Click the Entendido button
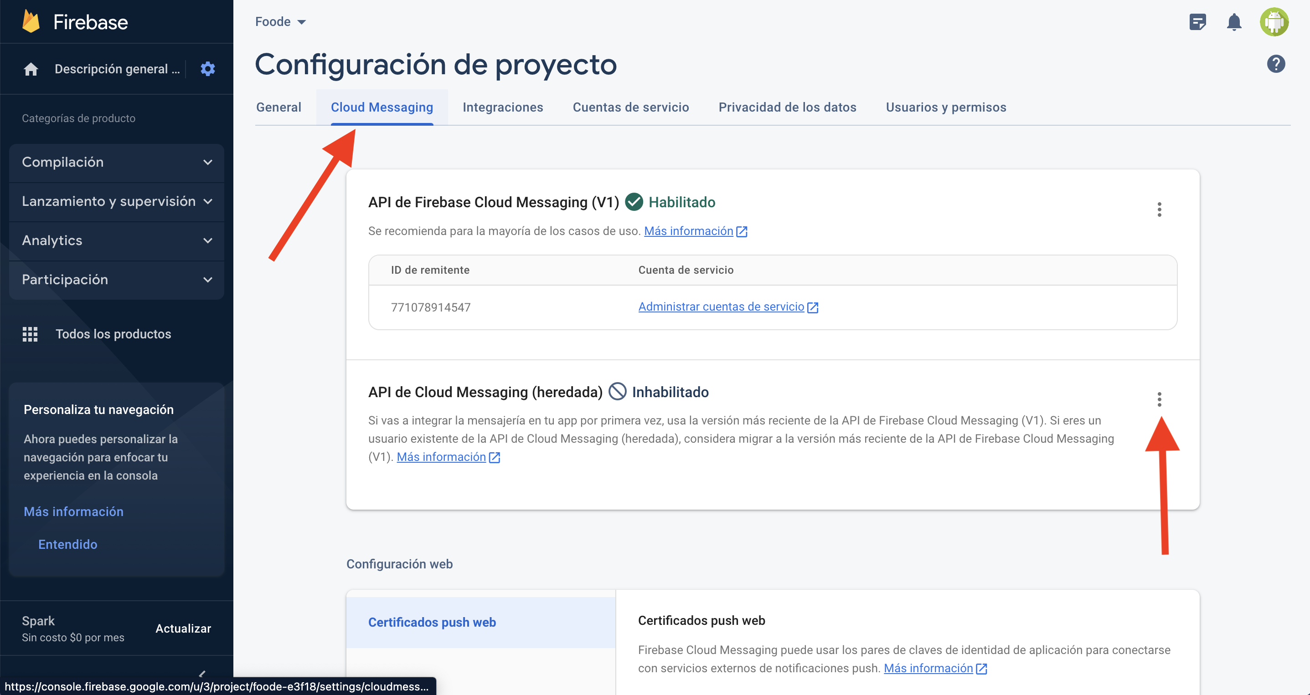The width and height of the screenshot is (1310, 695). (x=67, y=544)
